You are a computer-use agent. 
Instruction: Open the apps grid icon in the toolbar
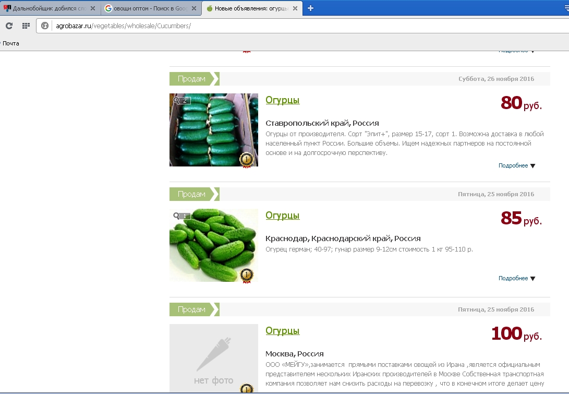click(x=26, y=26)
